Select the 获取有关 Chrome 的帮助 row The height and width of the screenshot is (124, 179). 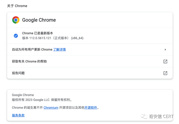tap(90, 61)
